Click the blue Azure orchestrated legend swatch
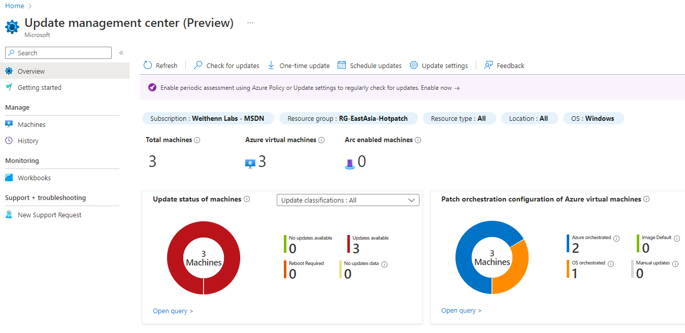The width and height of the screenshot is (685, 333). pos(568,243)
